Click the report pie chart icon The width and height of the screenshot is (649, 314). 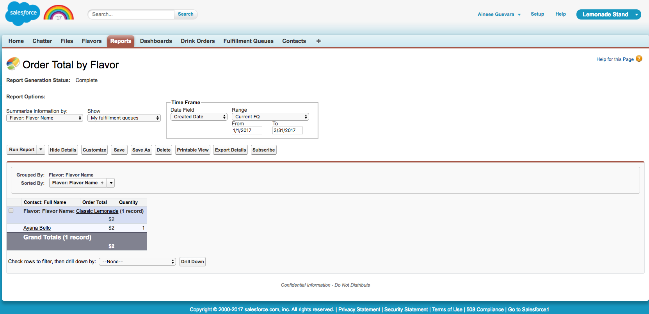coord(13,64)
